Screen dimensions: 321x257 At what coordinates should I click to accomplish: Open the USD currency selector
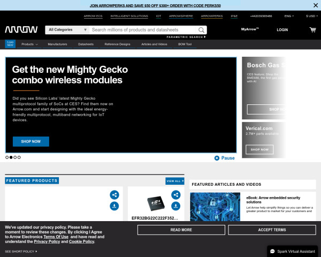pyautogui.click(x=311, y=16)
